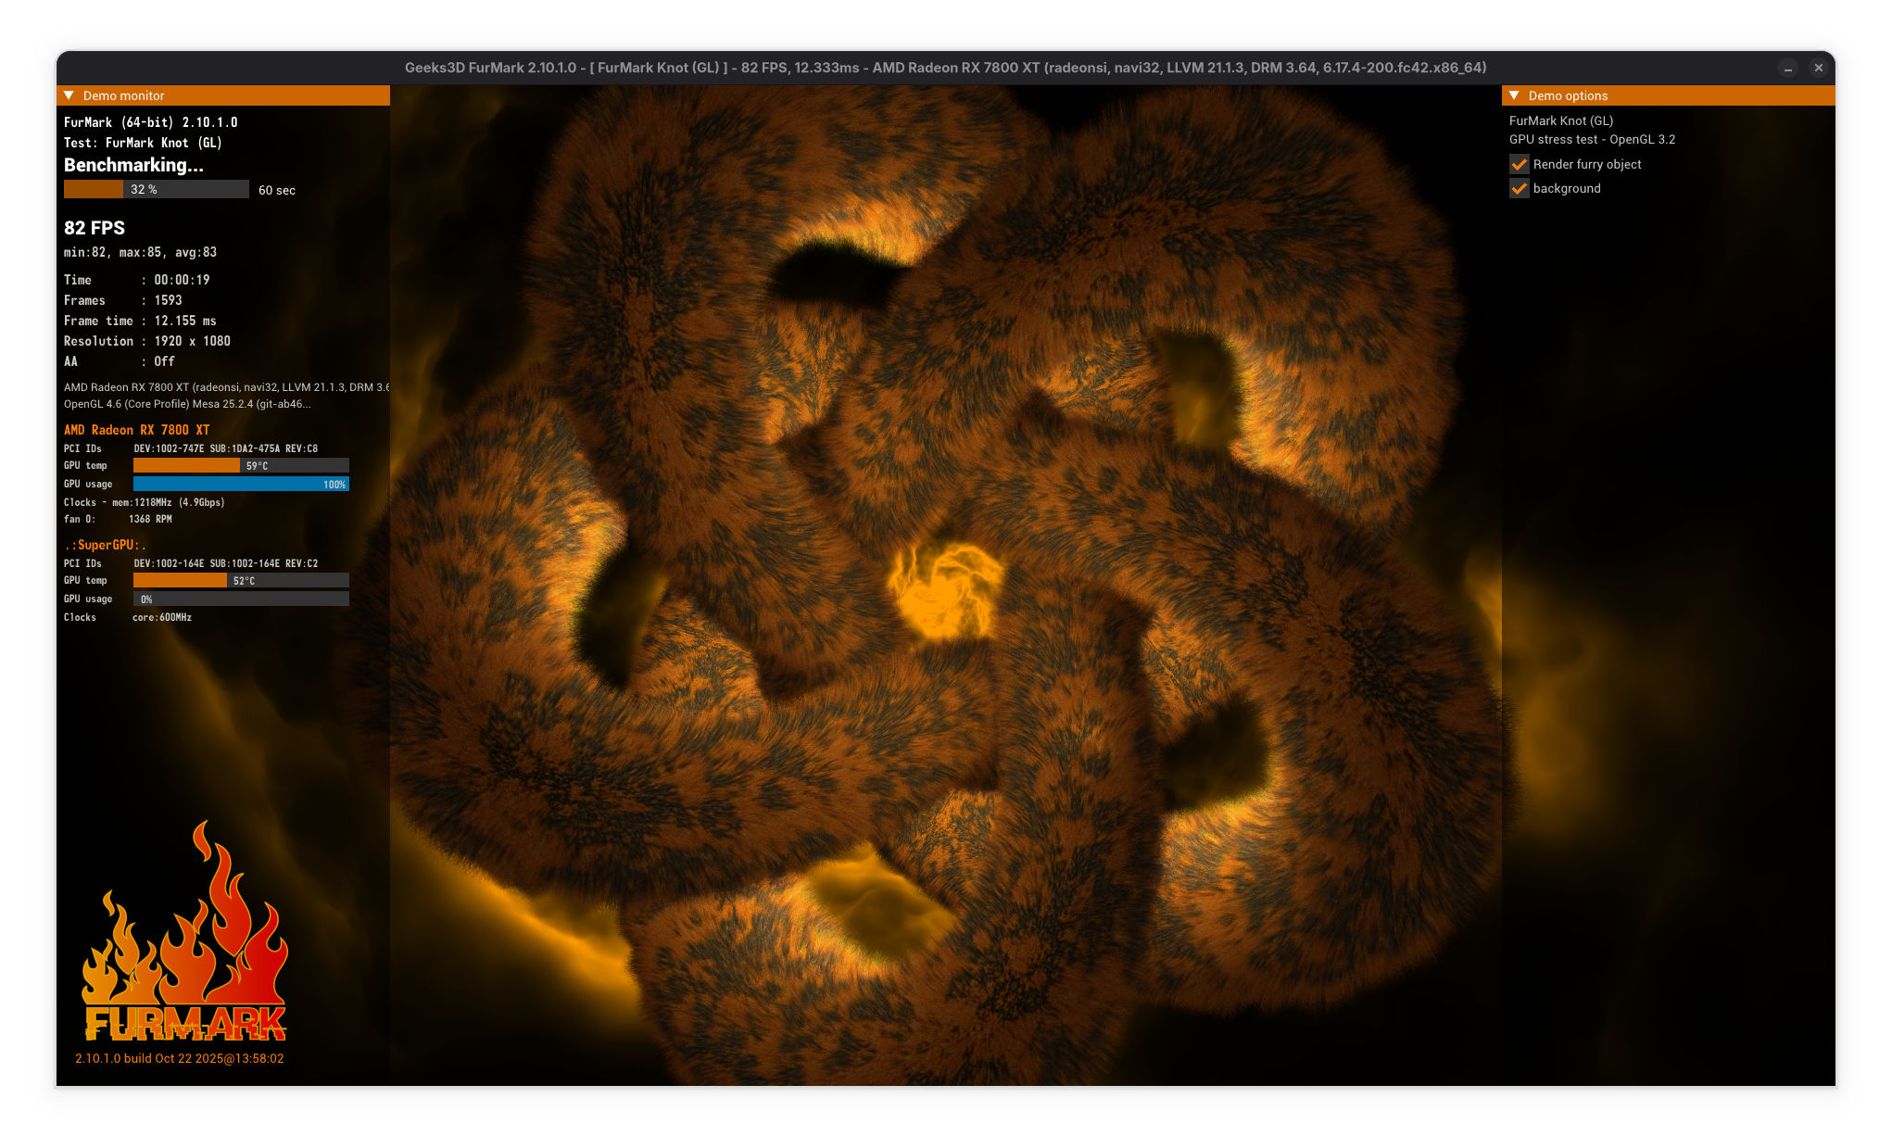Collapse the Demo monitor panel triangle
This screenshot has width=1892, height=1148.
click(69, 95)
